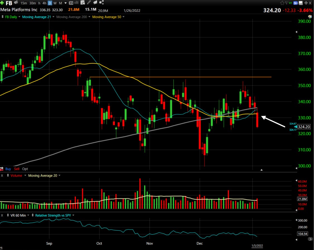Click the Moving Average 50 label

pos(107,17)
